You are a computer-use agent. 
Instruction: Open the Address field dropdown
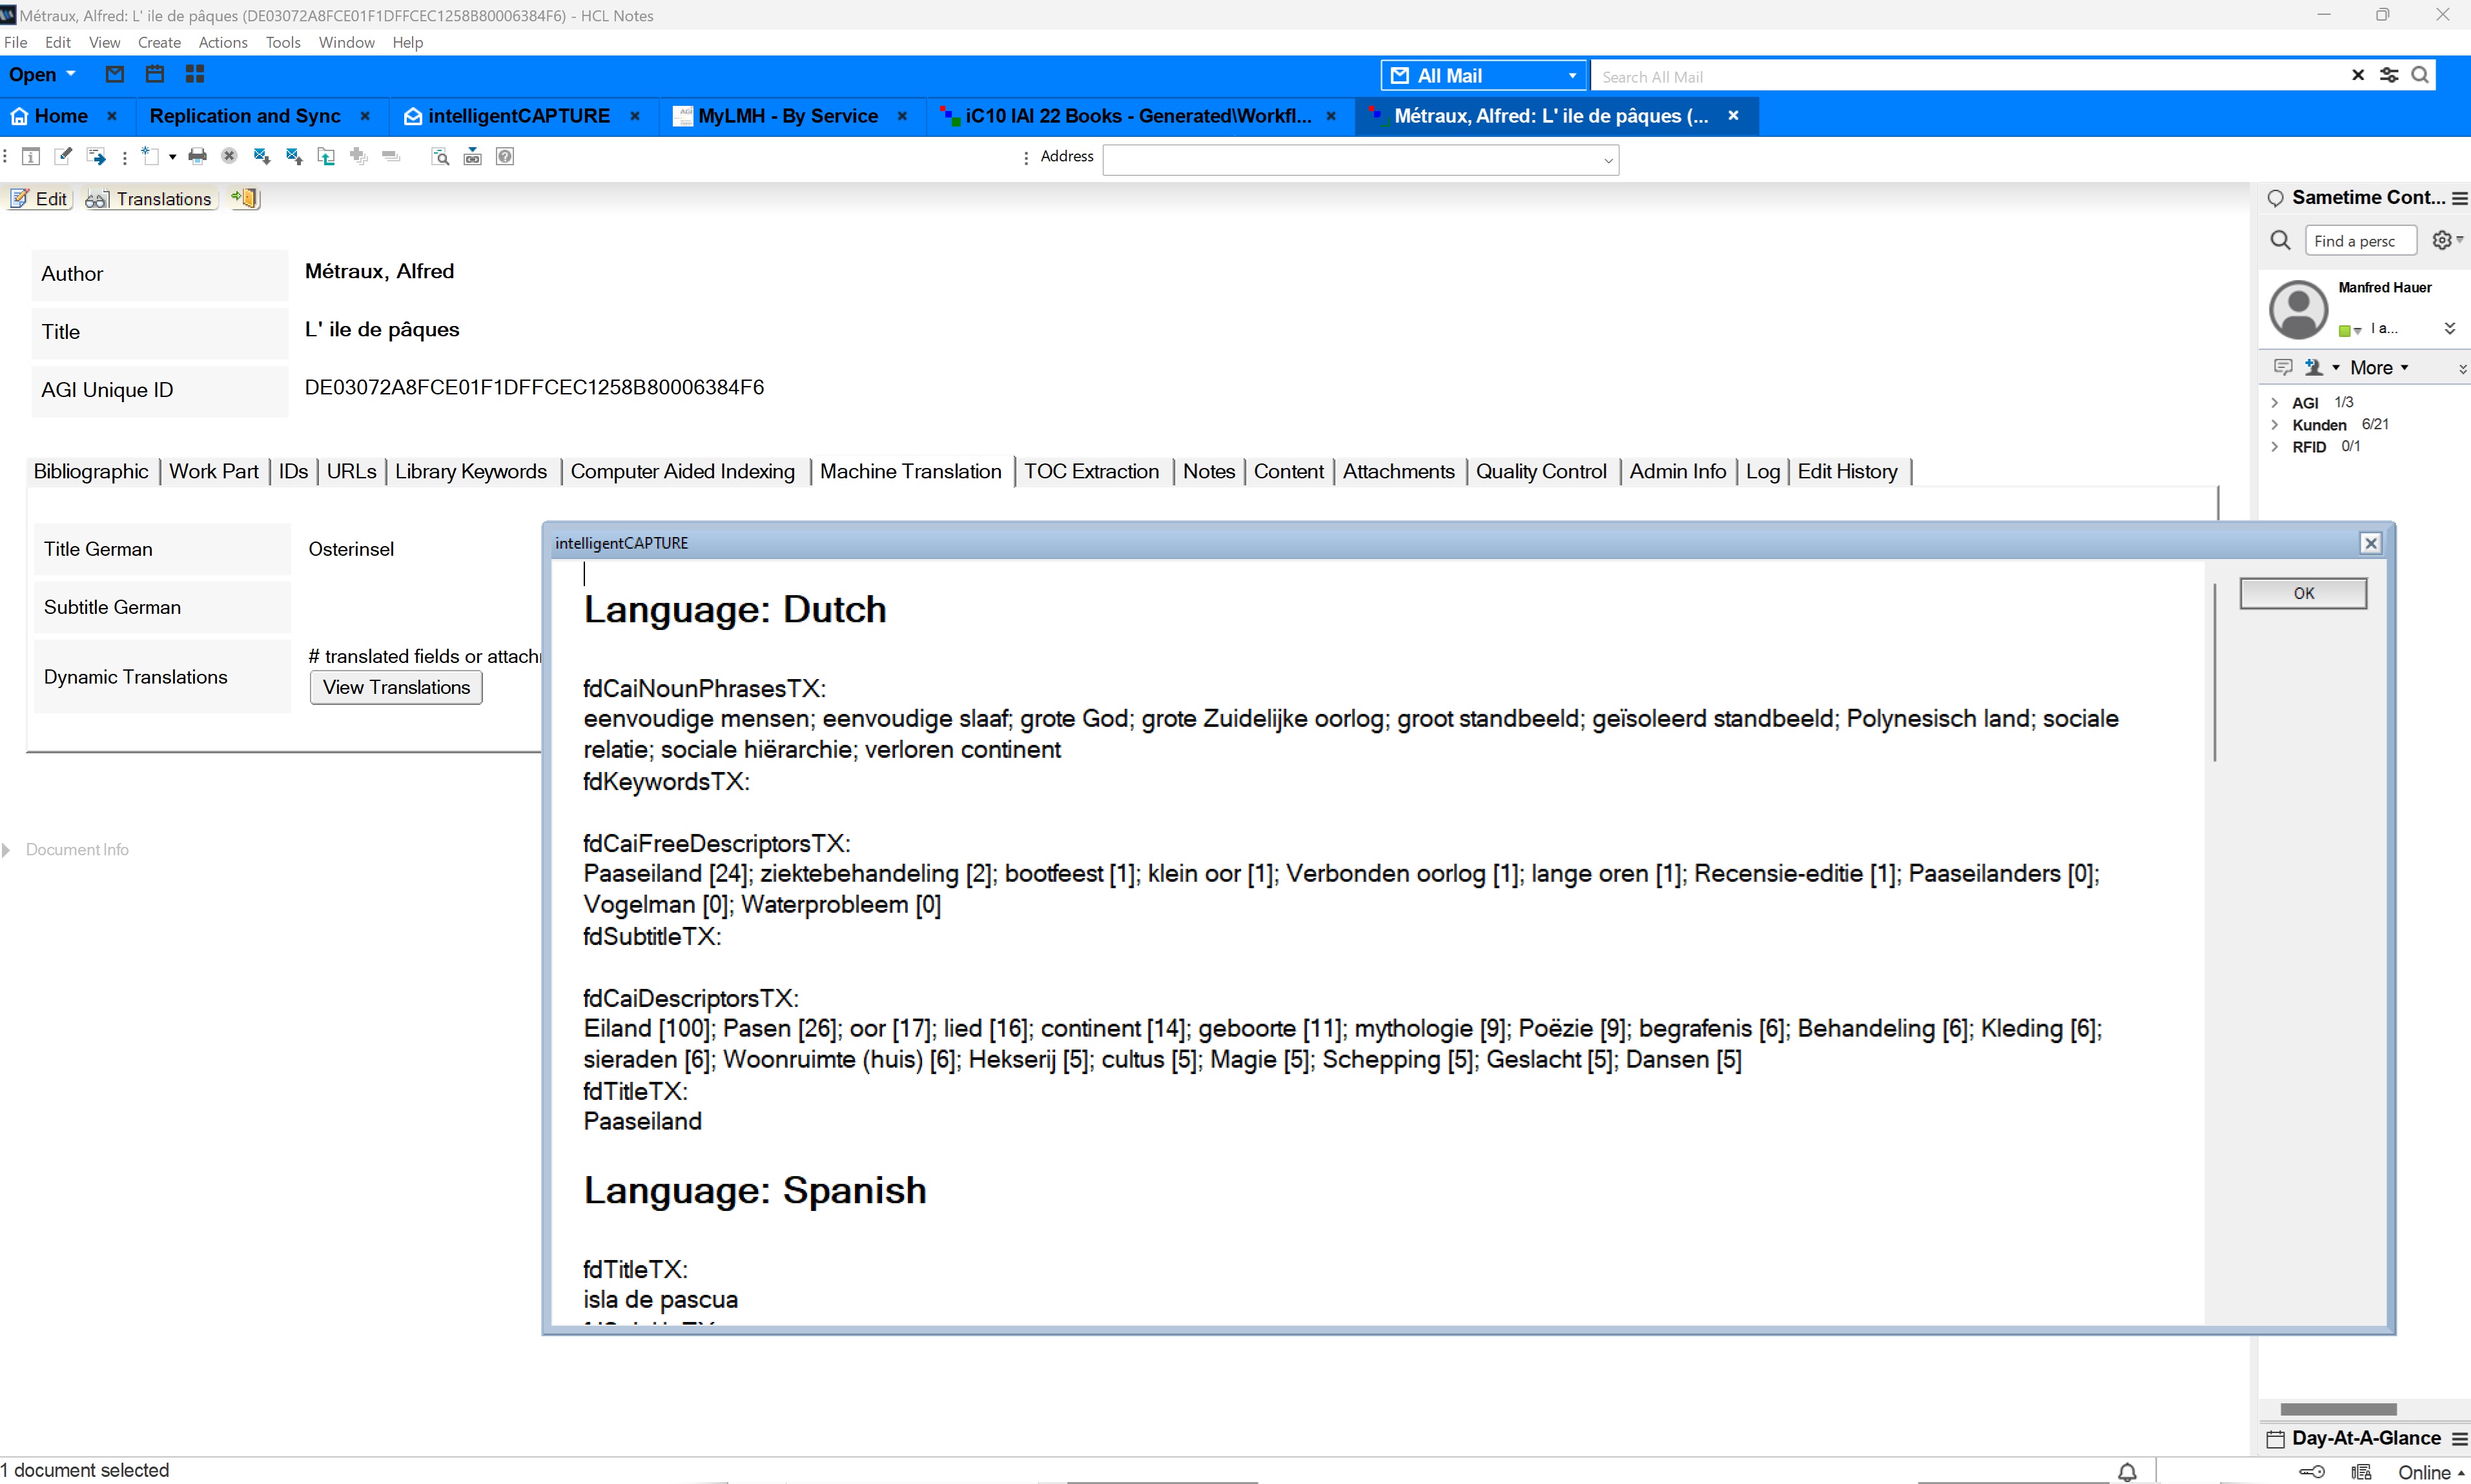coord(1607,160)
